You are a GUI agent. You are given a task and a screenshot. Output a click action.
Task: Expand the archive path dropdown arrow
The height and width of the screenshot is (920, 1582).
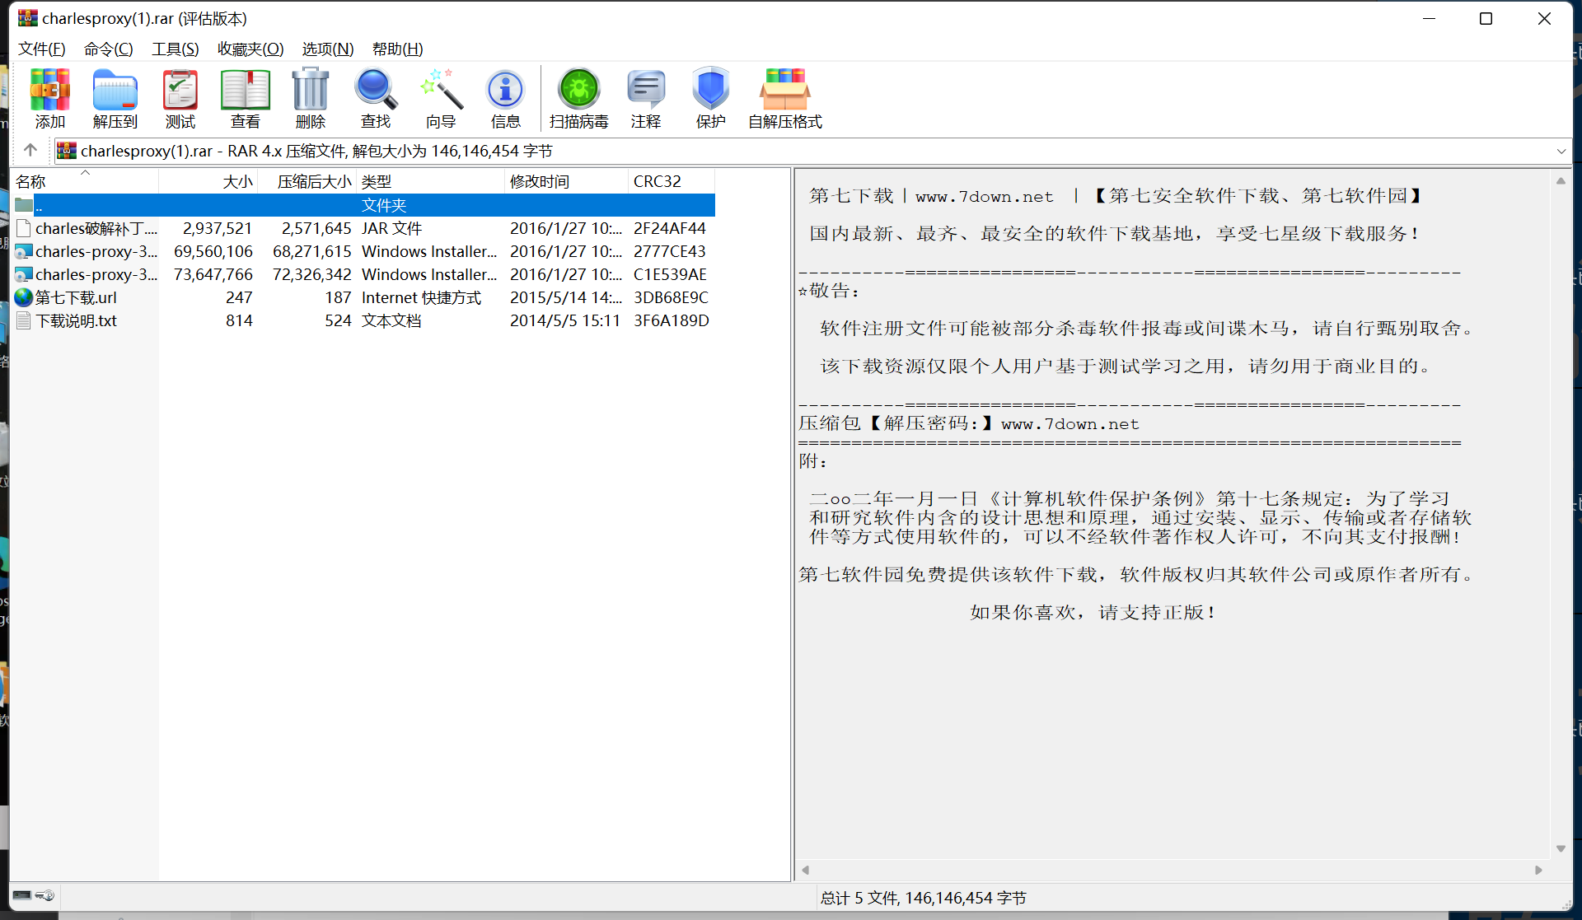click(x=1561, y=151)
